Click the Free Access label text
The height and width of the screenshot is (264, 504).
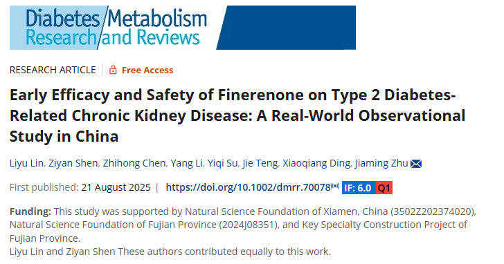click(x=147, y=70)
